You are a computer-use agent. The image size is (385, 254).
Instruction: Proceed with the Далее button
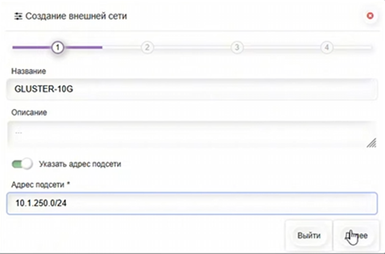pyautogui.click(x=356, y=235)
